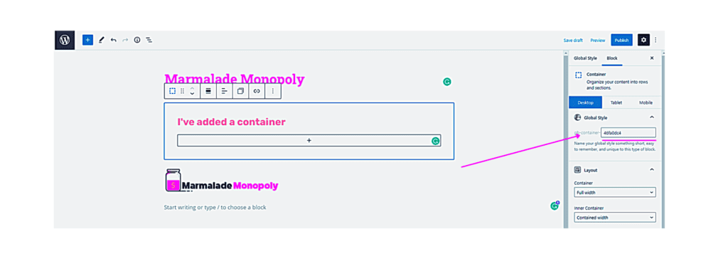
Task: Open the list view outline icon
Action: [149, 40]
